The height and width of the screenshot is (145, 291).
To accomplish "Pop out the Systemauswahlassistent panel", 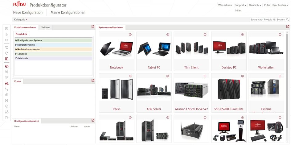I will tap(288, 27).
